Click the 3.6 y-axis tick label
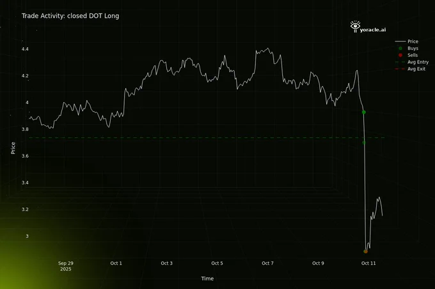The width and height of the screenshot is (435, 289). click(25, 156)
